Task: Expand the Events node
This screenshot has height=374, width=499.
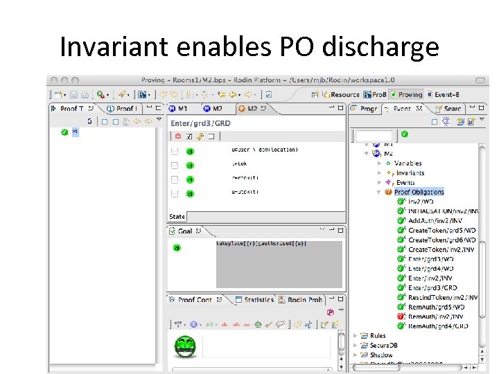Action: pos(379,183)
